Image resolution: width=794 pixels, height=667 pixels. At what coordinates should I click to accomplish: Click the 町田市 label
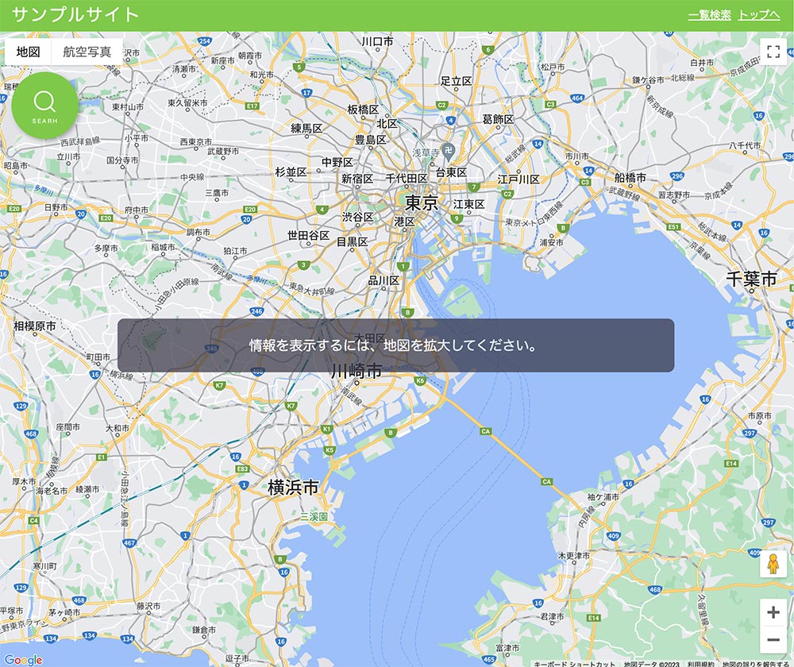click(x=98, y=357)
